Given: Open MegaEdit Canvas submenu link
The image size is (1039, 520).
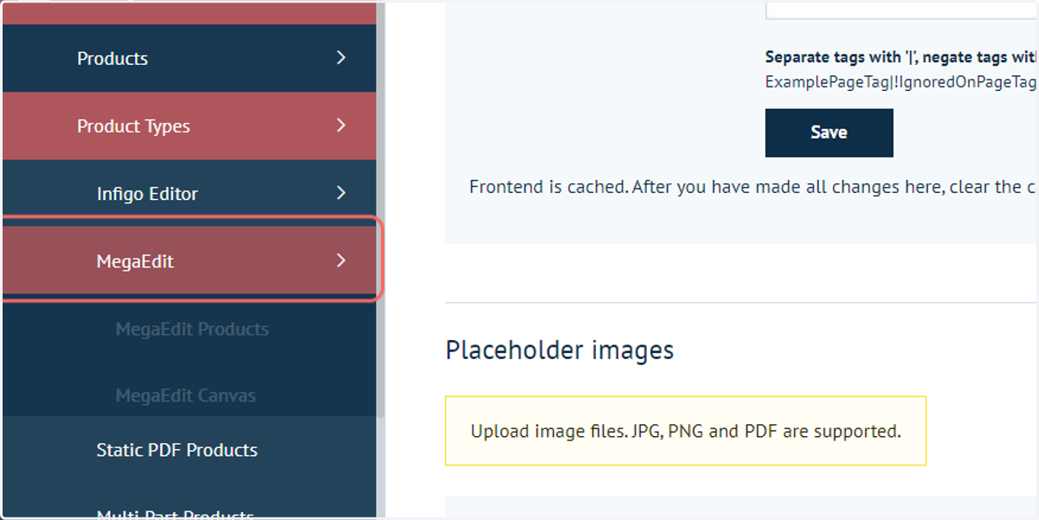Looking at the screenshot, I should coord(185,395).
